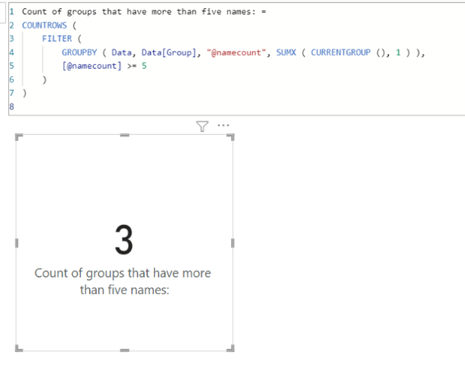Click the FILTER function on line 3
Screen dimensions: 465x365
pyautogui.click(x=57, y=39)
